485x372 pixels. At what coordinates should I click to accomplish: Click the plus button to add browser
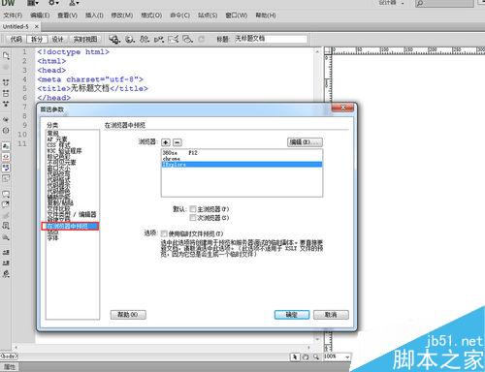166,142
